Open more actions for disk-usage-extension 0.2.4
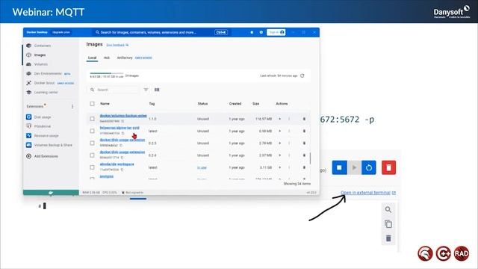 click(x=289, y=155)
